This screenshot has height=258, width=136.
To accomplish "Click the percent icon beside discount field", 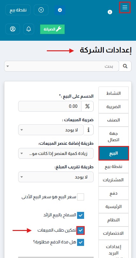I will click(87, 106).
